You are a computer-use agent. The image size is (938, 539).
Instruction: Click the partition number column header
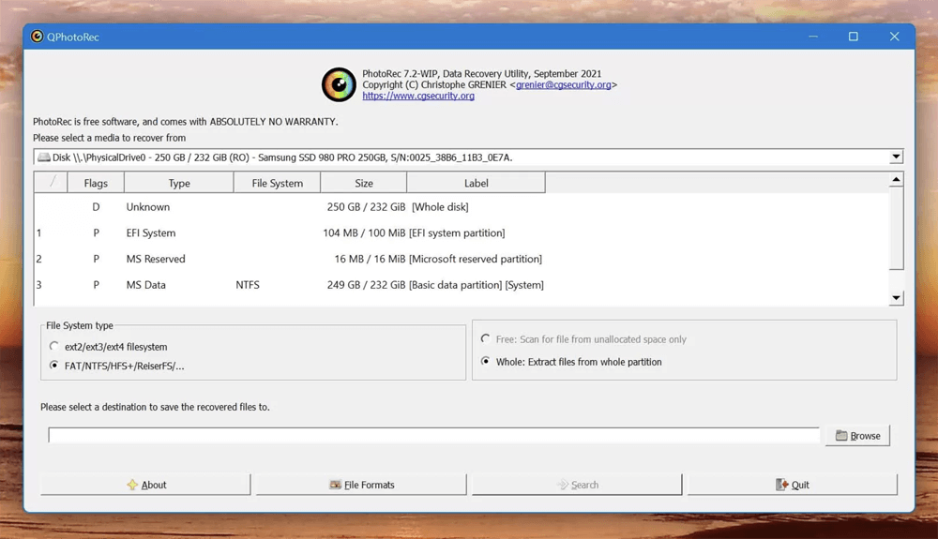51,183
